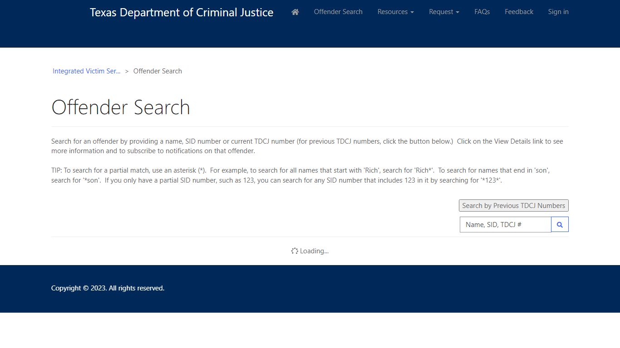Image resolution: width=620 pixels, height=348 pixels.
Task: Click the Offender Search breadcrumb text
Action: click(x=157, y=71)
